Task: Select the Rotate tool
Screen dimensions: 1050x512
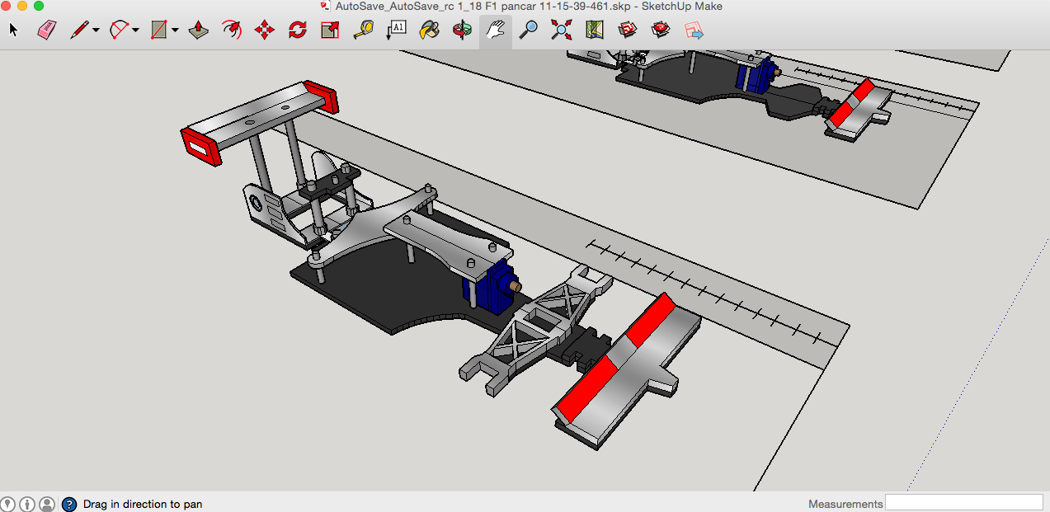Action: click(297, 31)
